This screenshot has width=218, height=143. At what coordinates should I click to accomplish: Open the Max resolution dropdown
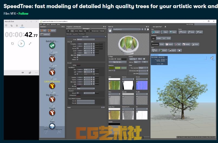(143, 68)
